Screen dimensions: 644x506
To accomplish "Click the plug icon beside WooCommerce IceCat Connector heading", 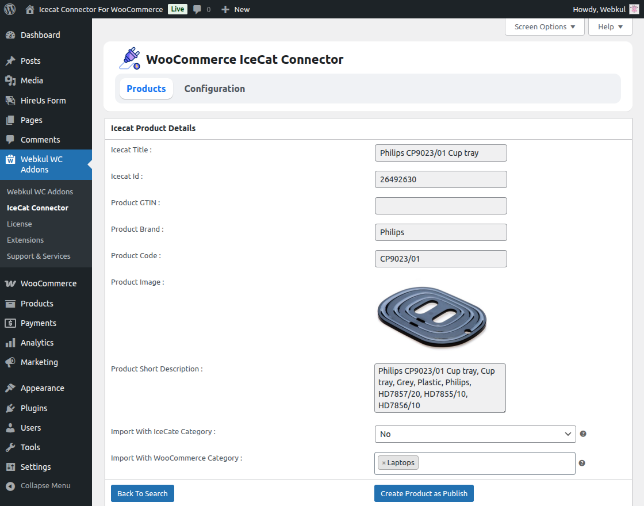I will [x=129, y=57].
